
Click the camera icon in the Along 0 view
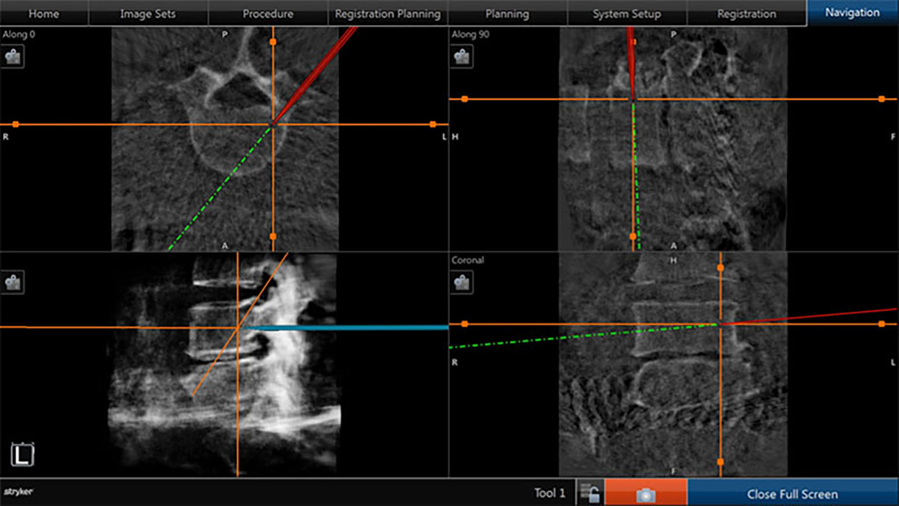click(12, 57)
